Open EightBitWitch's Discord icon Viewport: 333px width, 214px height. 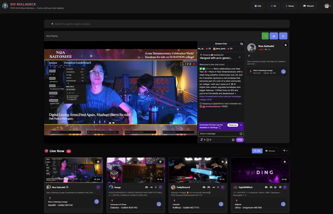pyautogui.click(x=271, y=187)
